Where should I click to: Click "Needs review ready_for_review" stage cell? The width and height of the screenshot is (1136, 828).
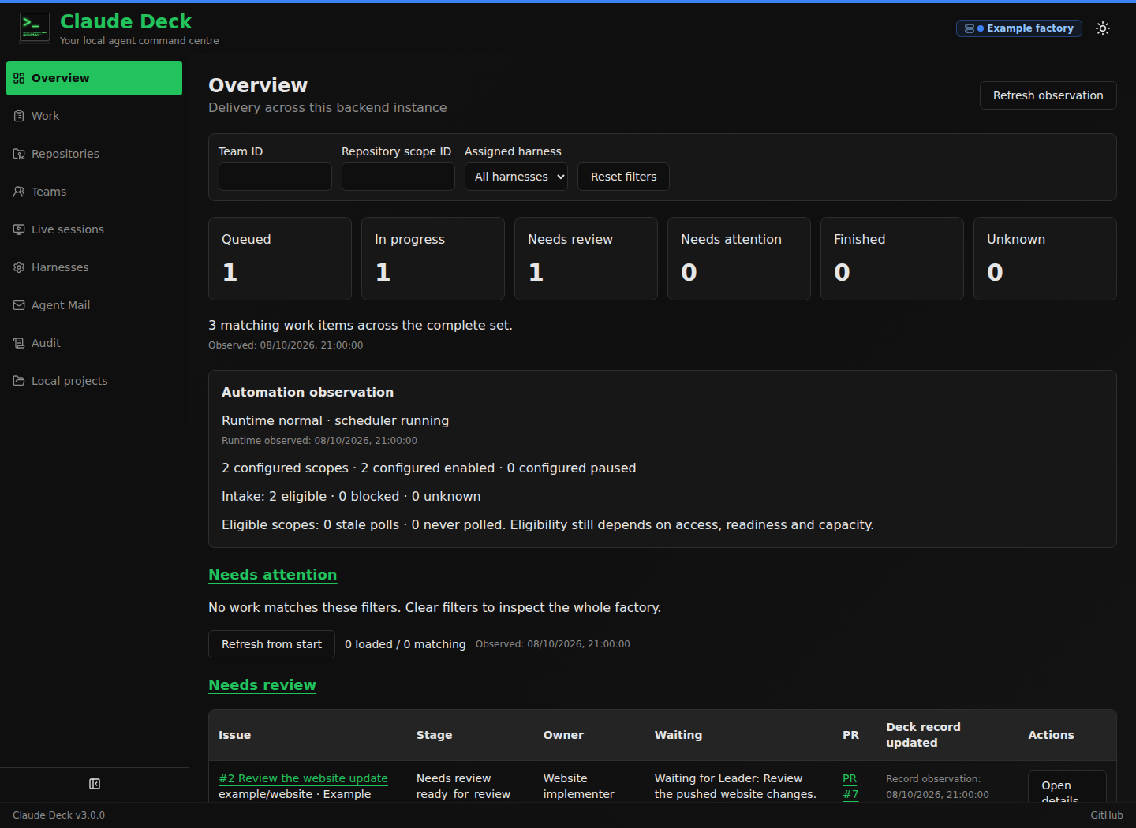[x=463, y=786]
